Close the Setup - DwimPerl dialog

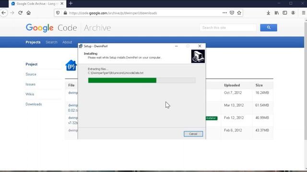point(200,46)
